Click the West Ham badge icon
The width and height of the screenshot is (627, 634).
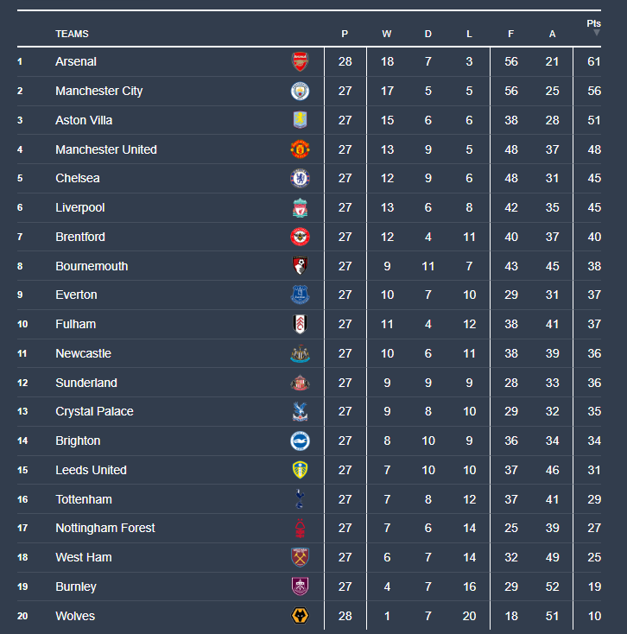(300, 557)
